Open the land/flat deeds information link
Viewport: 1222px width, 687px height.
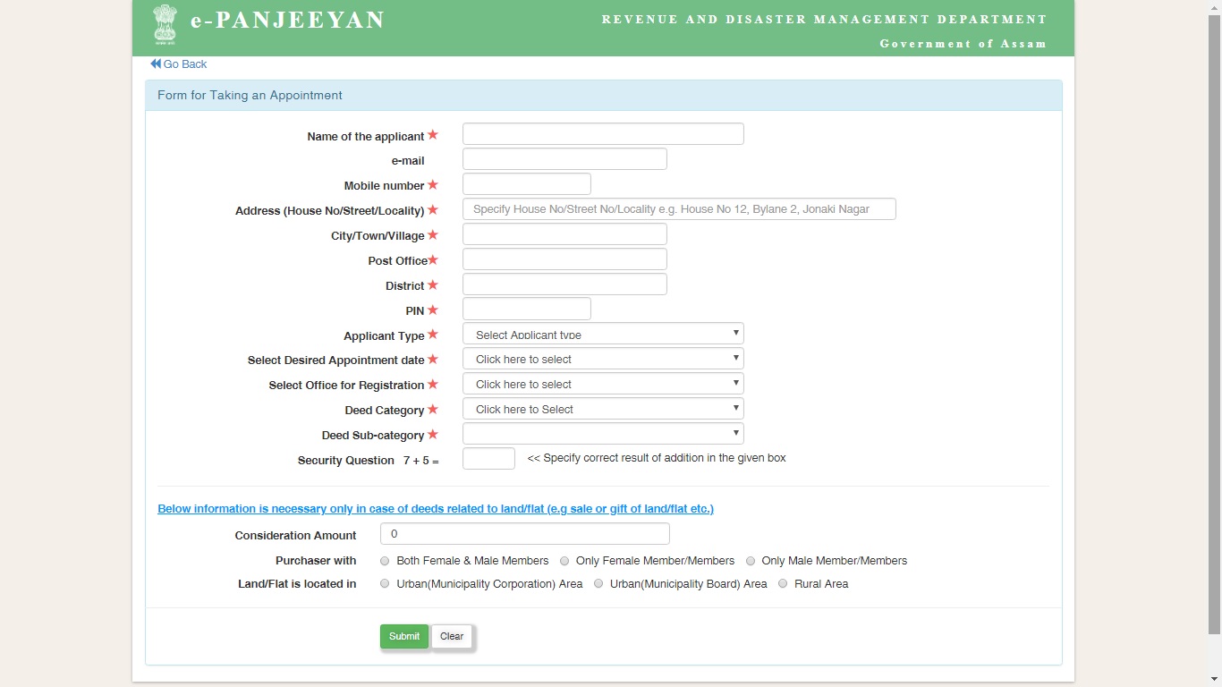point(435,508)
